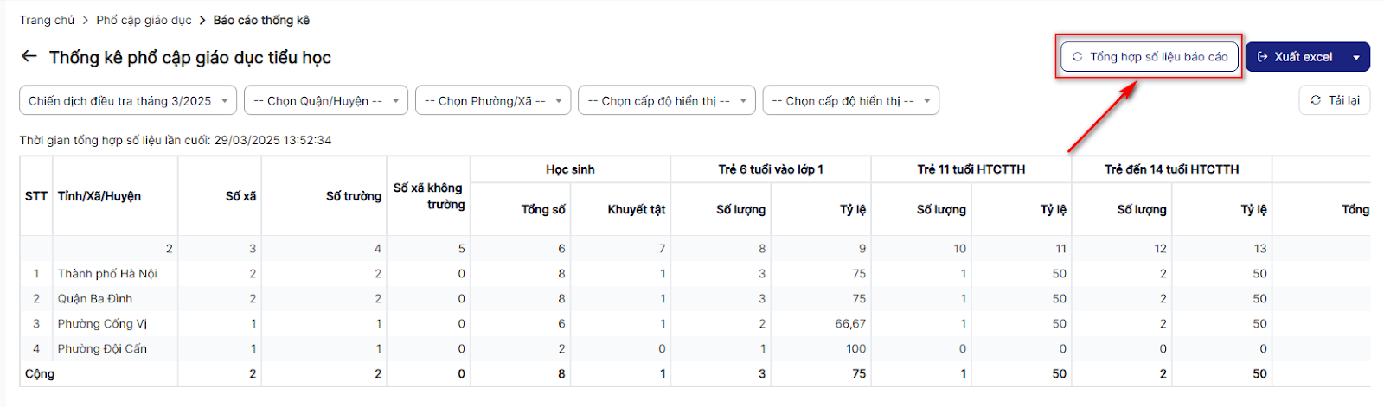Go to Trang chủ breadcrumb link
This screenshot has width=1384, height=407.
47,20
